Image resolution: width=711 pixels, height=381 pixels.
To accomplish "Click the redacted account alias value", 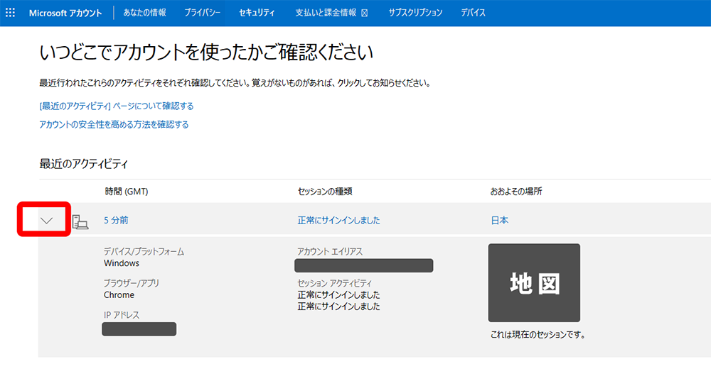I will 363,265.
